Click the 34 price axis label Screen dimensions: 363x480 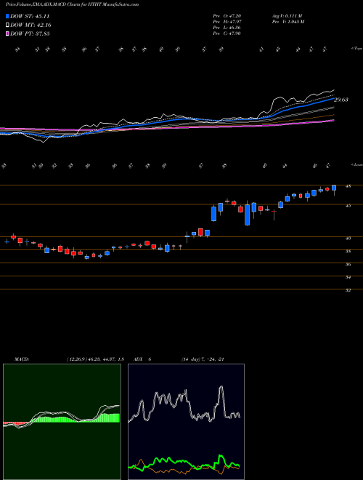[348, 277]
